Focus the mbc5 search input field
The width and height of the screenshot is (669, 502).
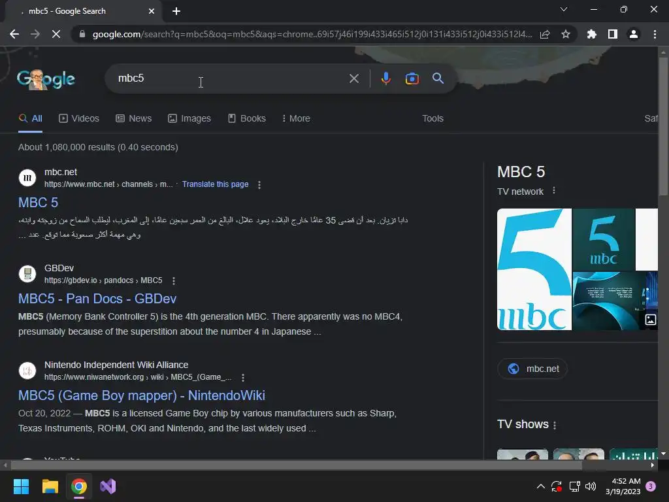pos(231,78)
